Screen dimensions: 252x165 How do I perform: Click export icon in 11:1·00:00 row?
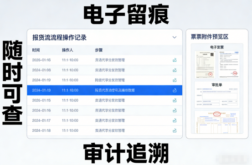(x=175, y=80)
